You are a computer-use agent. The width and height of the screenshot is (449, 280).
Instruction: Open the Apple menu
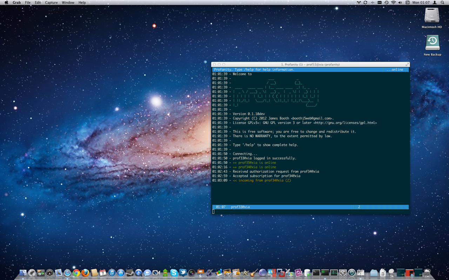[x=6, y=2]
